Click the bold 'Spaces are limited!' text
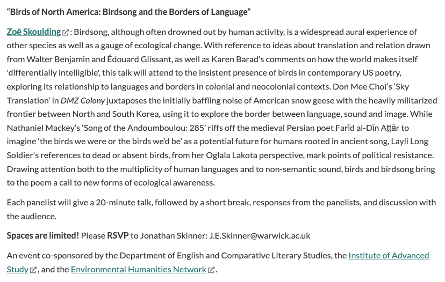Screen dimensions: 445x282 42,235
